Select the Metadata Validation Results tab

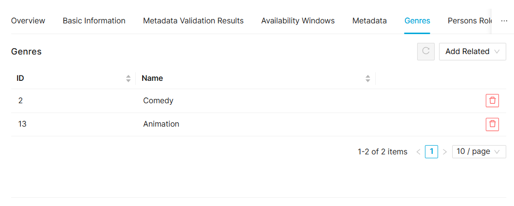[x=193, y=21]
